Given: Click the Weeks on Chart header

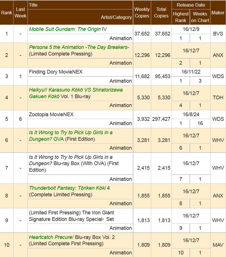Looking at the screenshot, I should click(200, 17).
